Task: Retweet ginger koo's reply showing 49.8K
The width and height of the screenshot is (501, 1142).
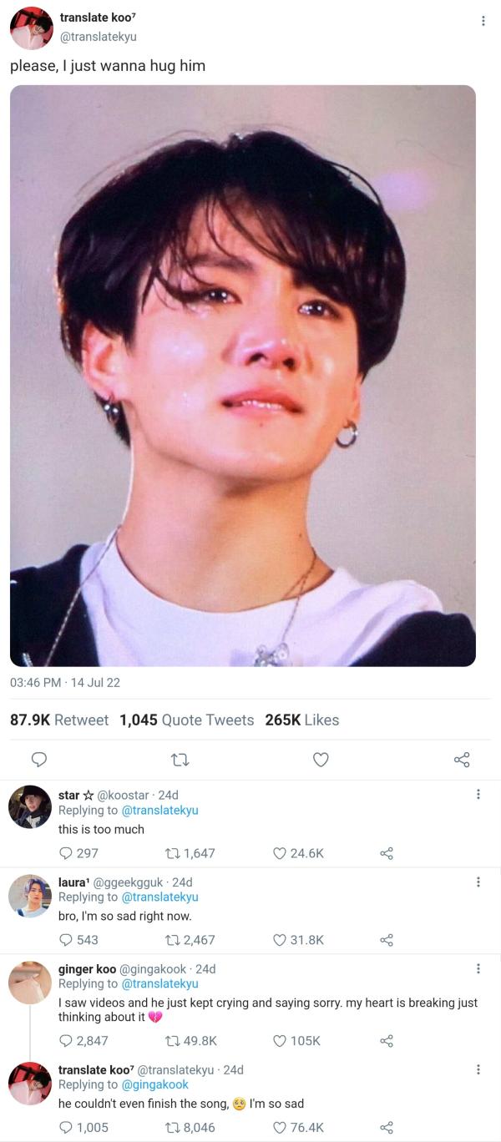Action: [x=173, y=1041]
